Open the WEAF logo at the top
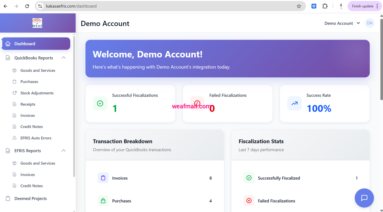383x212 pixels. pyautogui.click(x=37, y=23)
